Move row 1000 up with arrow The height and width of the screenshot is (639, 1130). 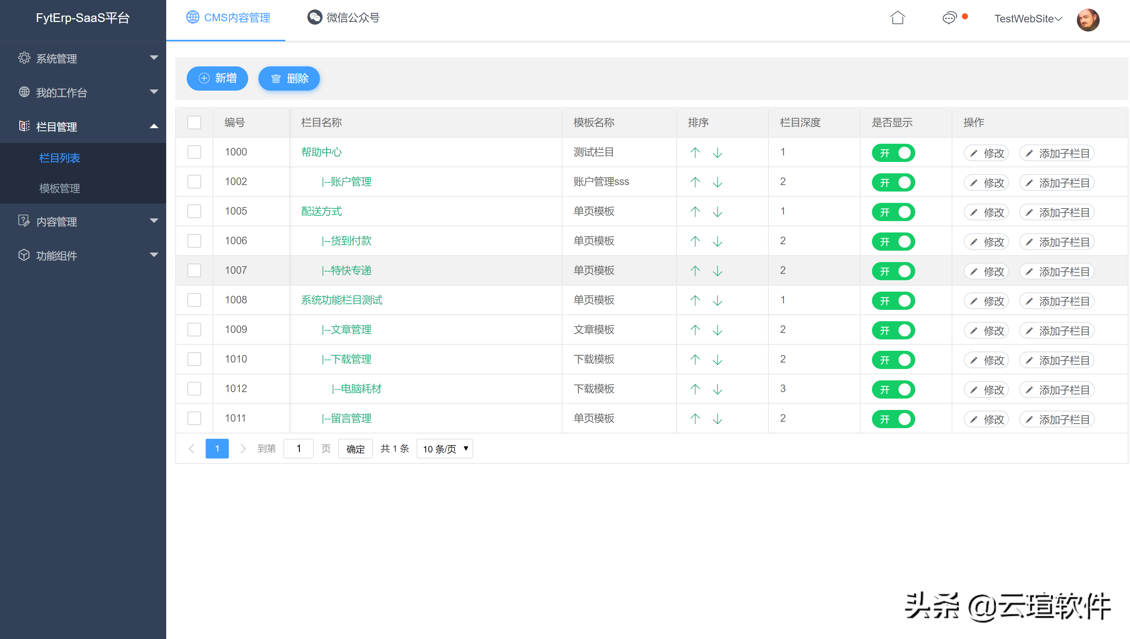click(x=695, y=153)
